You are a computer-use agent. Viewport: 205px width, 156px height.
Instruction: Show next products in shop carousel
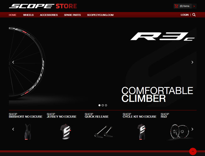coord(192,129)
